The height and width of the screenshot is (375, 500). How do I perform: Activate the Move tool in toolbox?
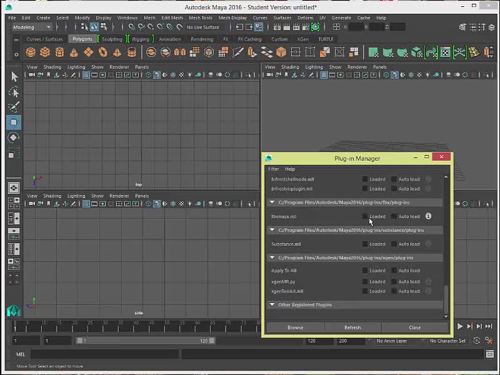click(x=14, y=122)
